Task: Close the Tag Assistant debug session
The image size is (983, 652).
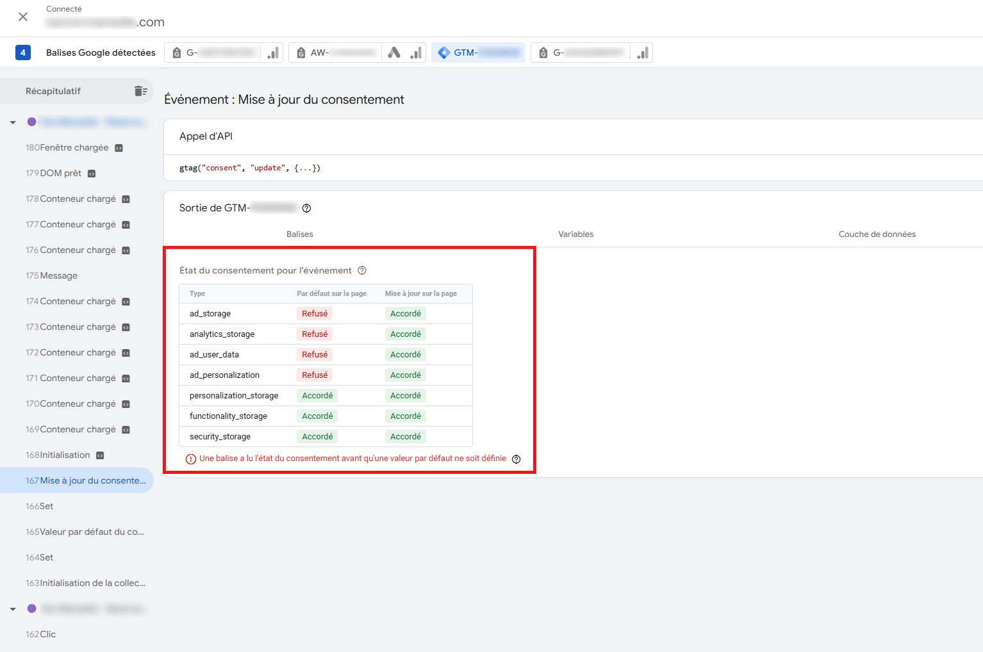Action: (x=23, y=17)
